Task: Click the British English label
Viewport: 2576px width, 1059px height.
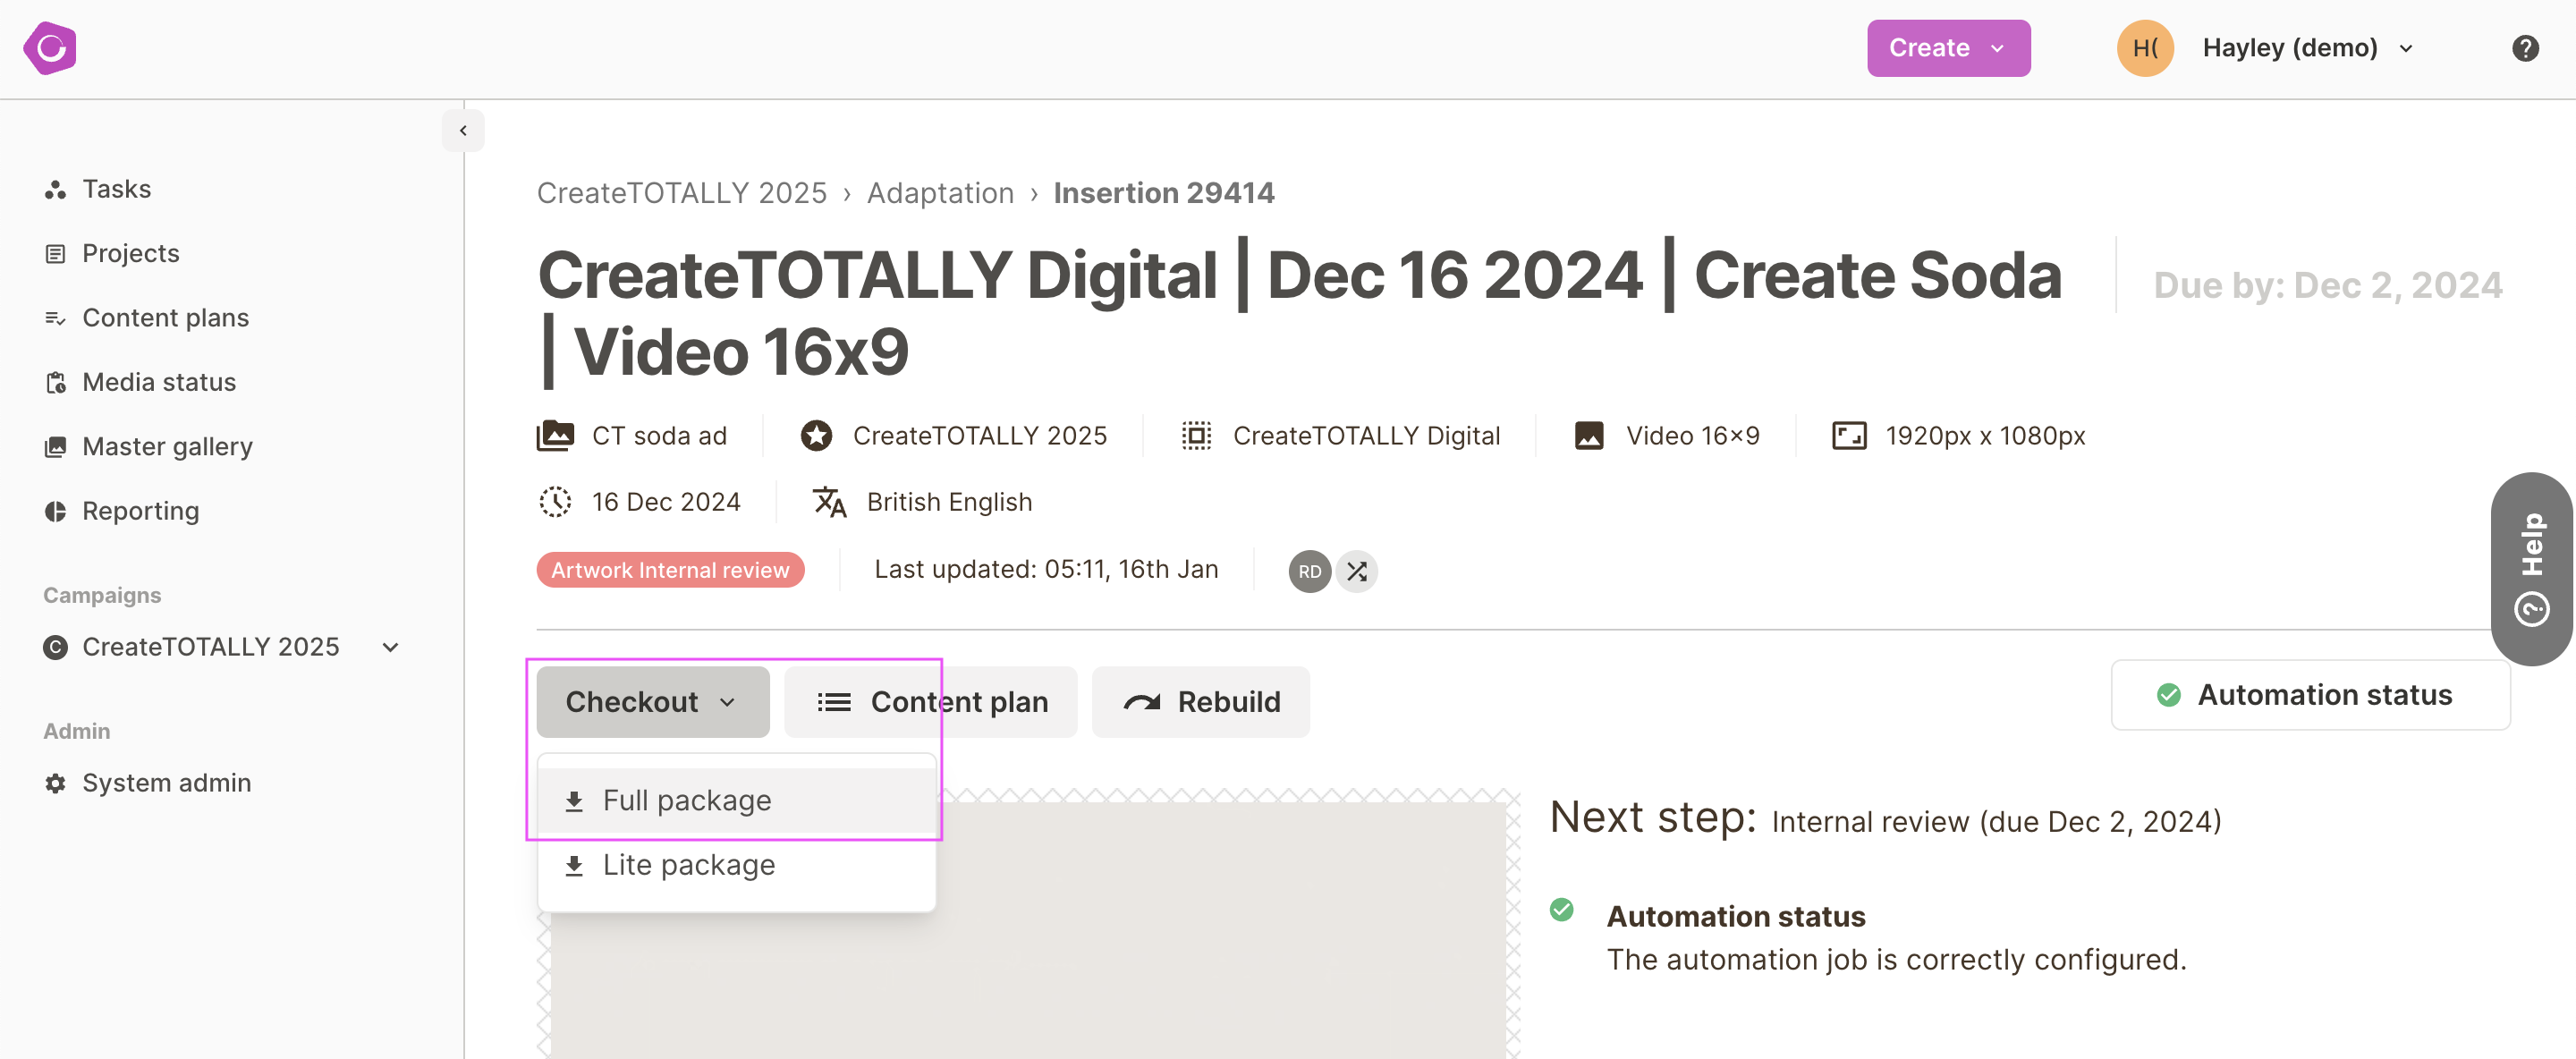Action: click(949, 502)
